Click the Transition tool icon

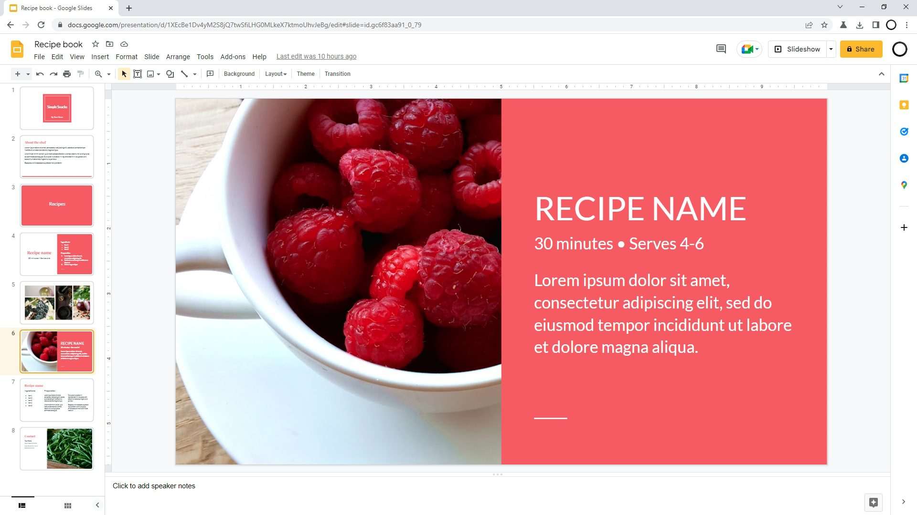tap(338, 73)
